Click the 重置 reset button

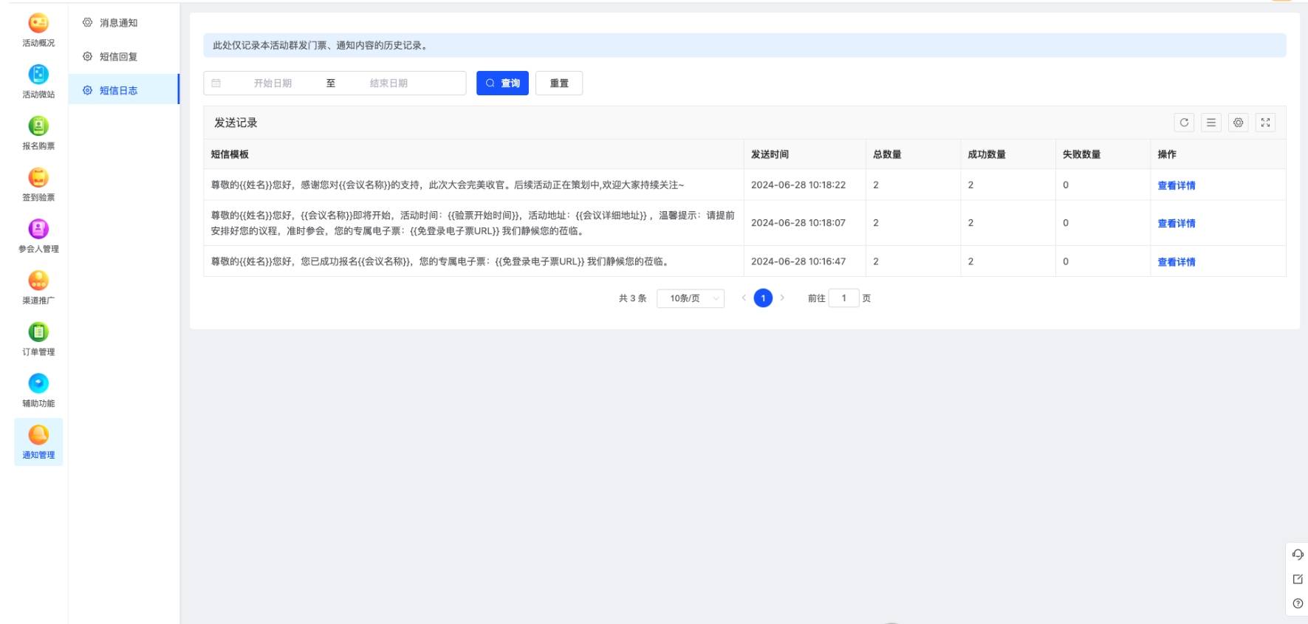coord(559,83)
